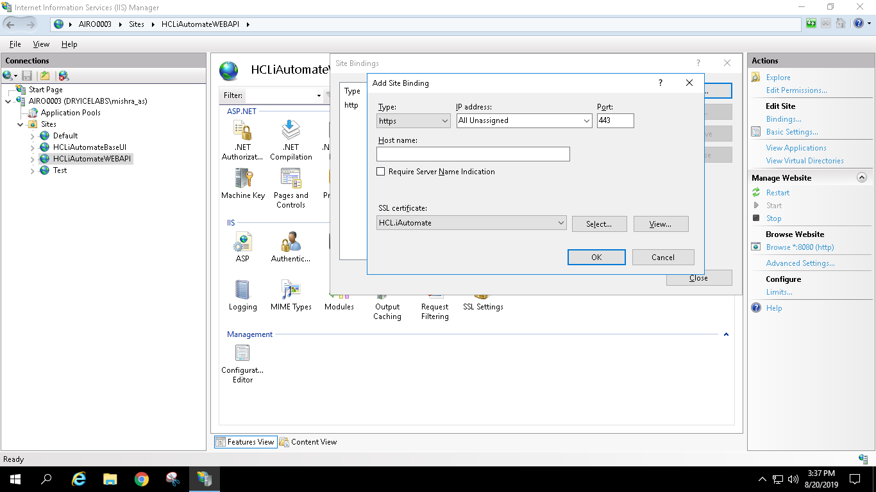Switch to the Content View tab
The height and width of the screenshot is (492, 876).
pyautogui.click(x=308, y=442)
